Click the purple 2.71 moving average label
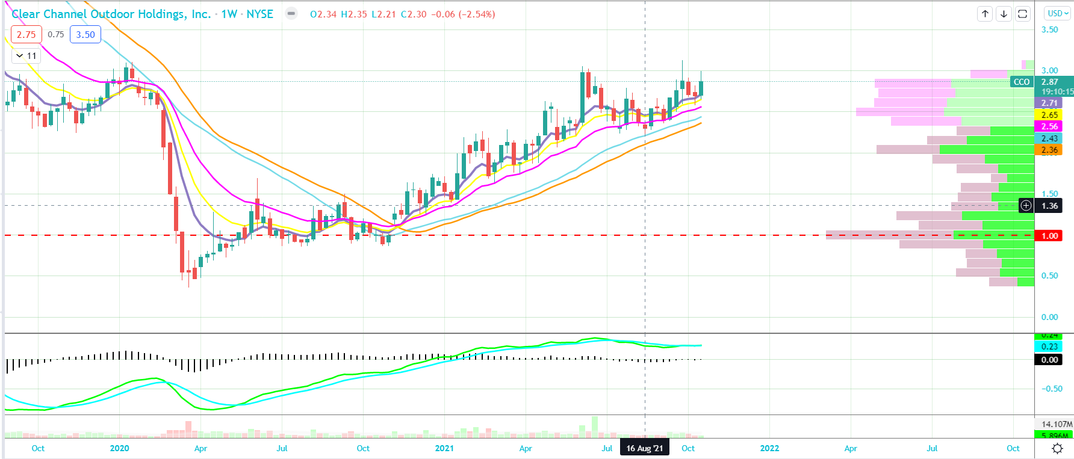This screenshot has width=1074, height=459. point(1049,103)
